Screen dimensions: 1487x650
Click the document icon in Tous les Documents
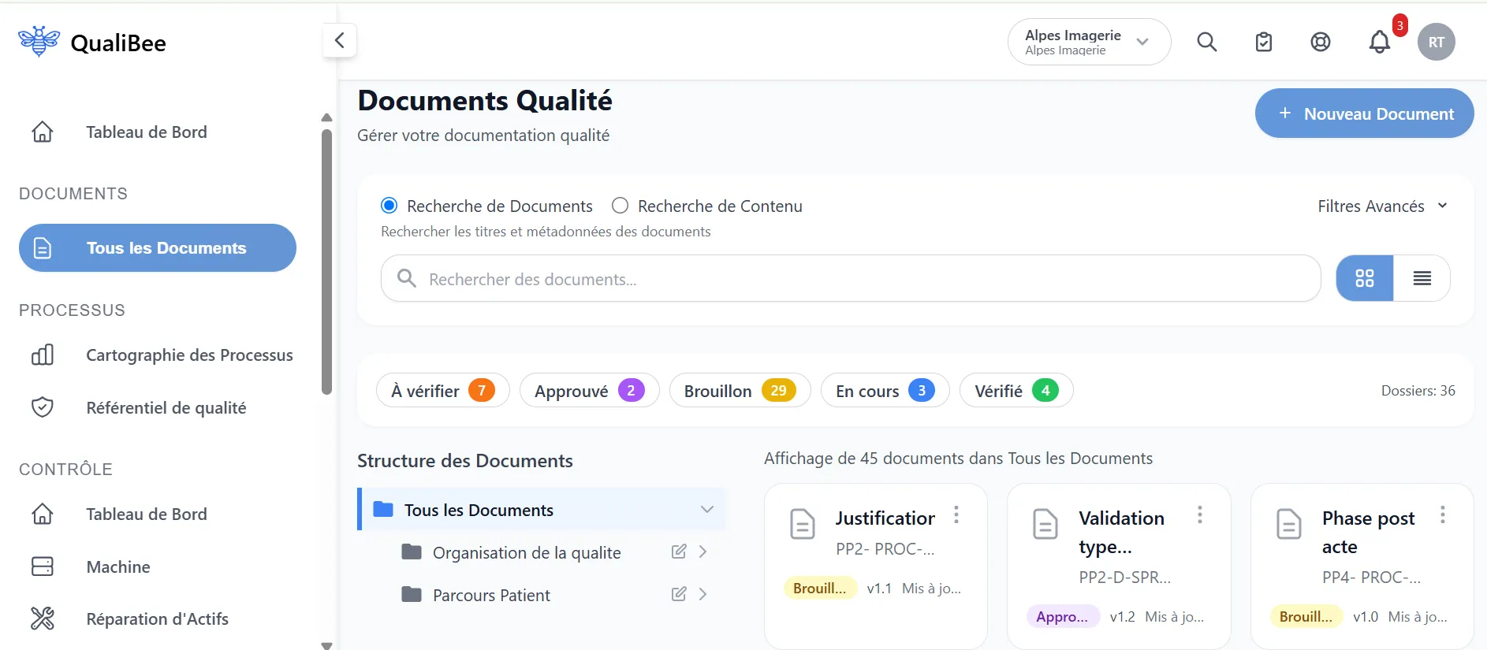coord(43,248)
